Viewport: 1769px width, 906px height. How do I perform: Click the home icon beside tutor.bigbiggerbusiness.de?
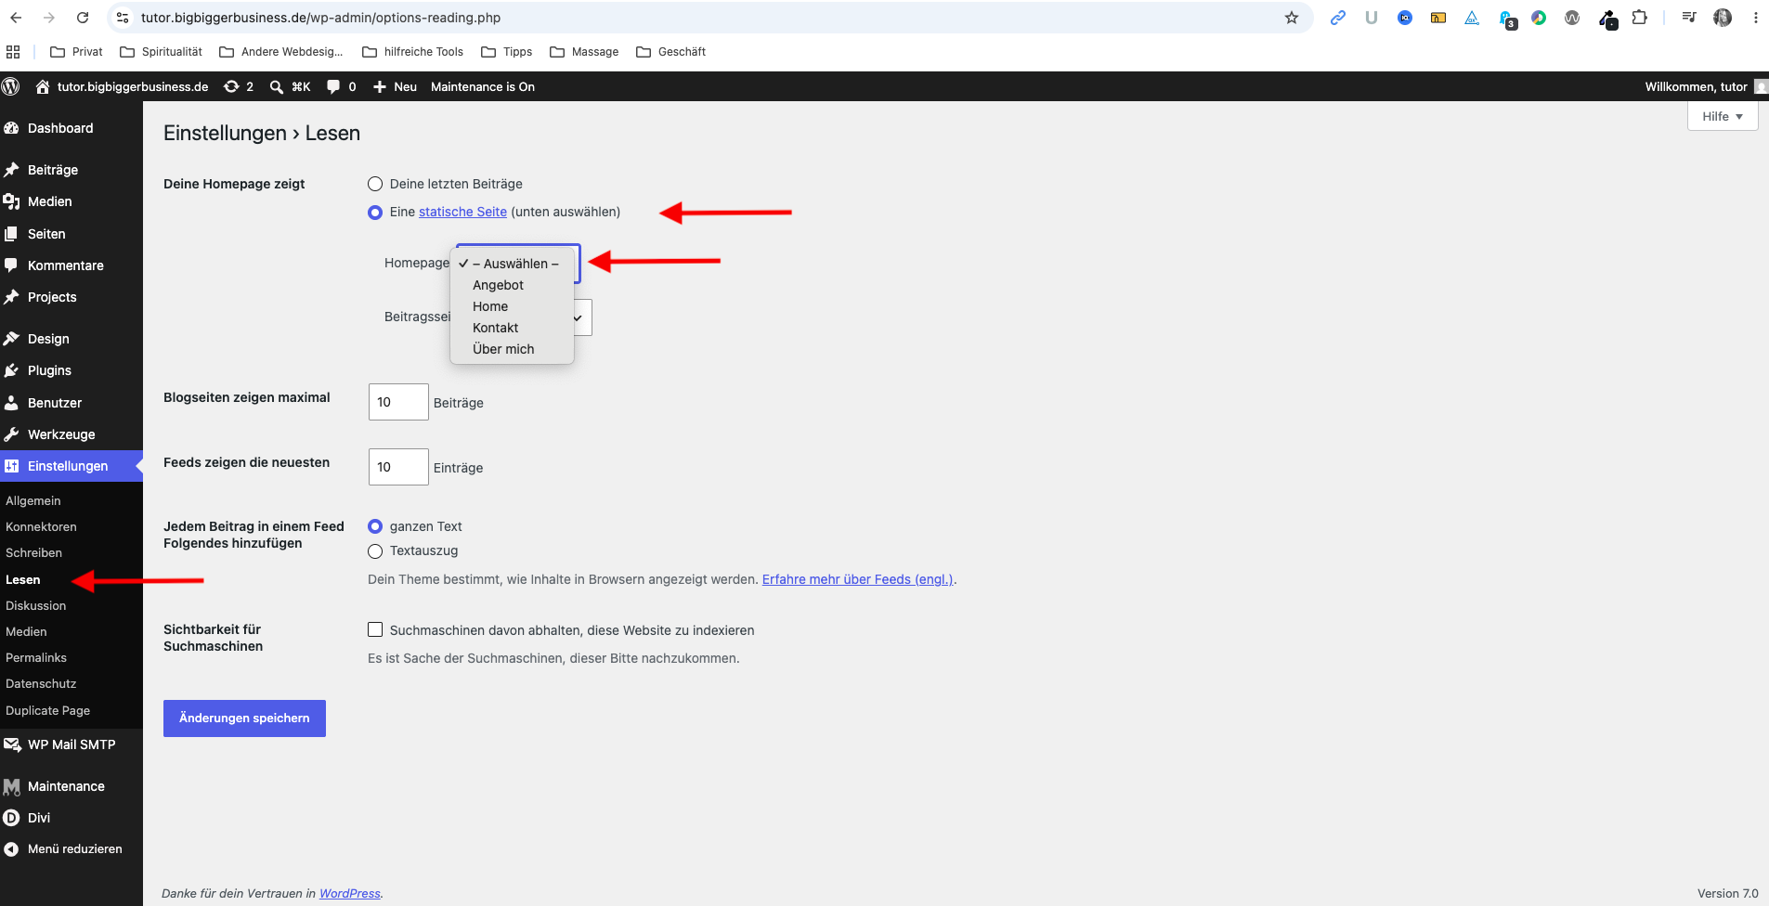(43, 86)
